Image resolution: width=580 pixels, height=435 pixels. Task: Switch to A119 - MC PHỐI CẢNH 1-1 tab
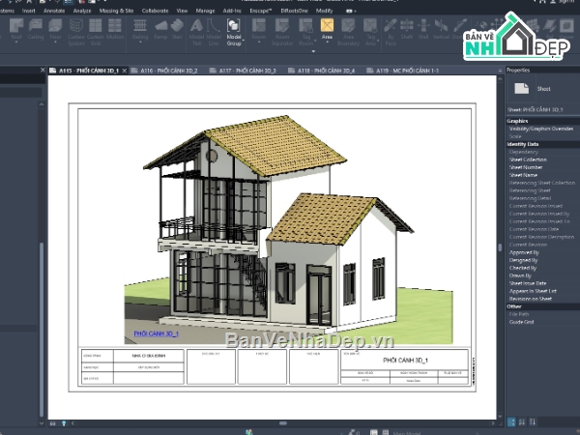point(403,71)
